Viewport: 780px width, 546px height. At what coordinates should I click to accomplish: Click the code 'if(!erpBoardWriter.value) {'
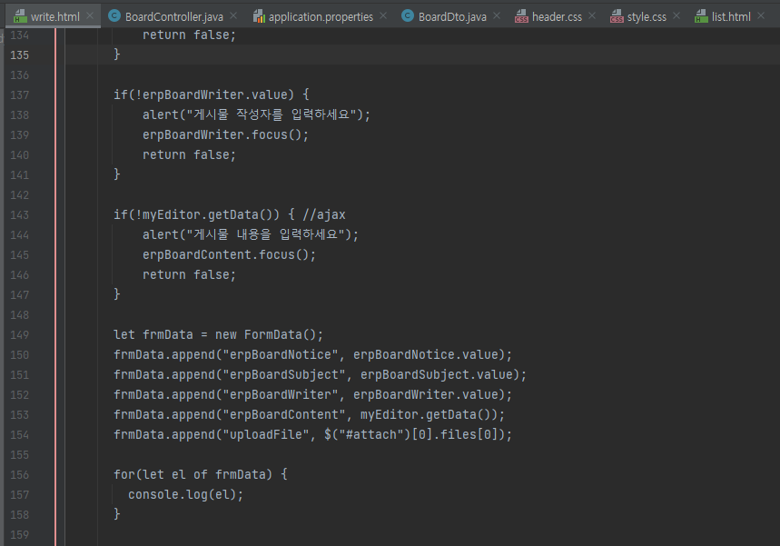pyautogui.click(x=212, y=94)
